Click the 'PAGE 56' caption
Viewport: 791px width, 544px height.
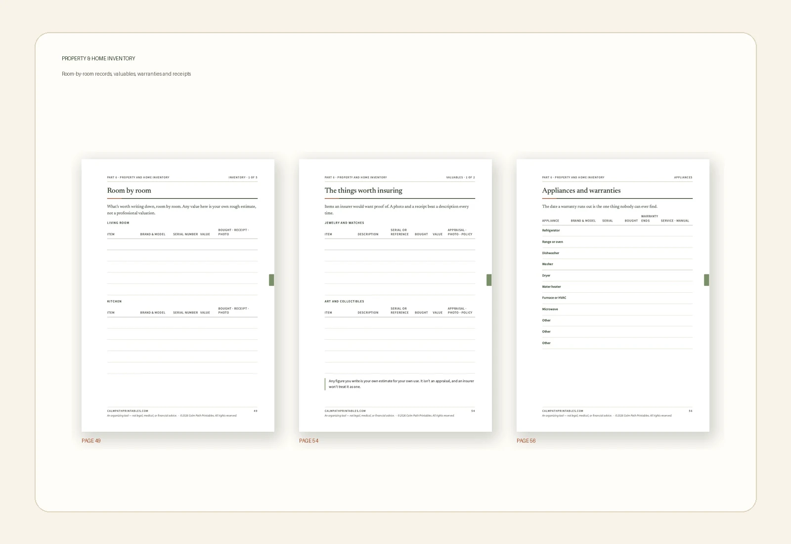tap(526, 441)
